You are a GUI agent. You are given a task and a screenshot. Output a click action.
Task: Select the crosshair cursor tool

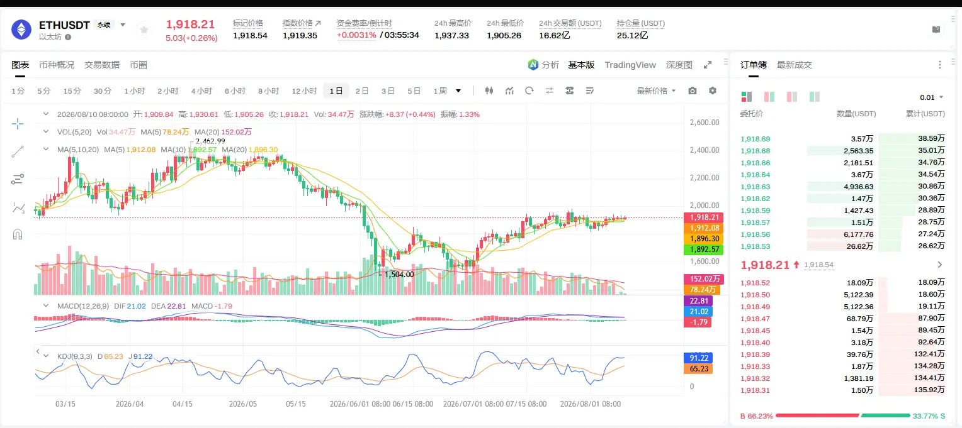click(18, 123)
